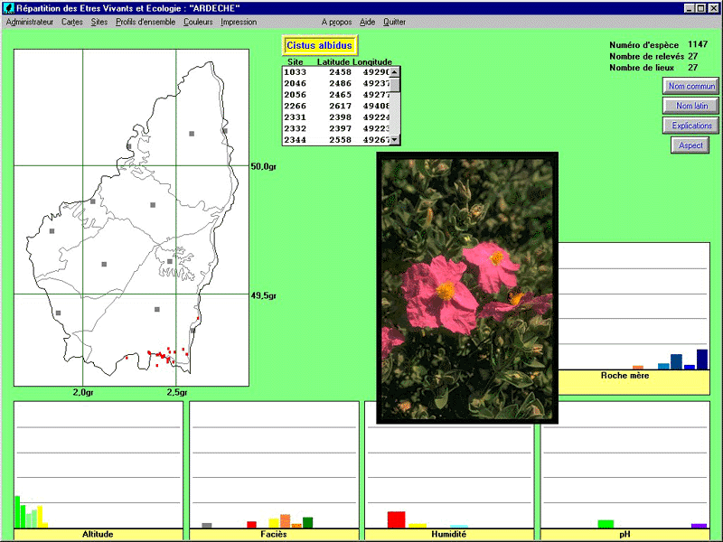Open the Couleurs menu
Viewport: 723px width, 542px height.
click(198, 22)
